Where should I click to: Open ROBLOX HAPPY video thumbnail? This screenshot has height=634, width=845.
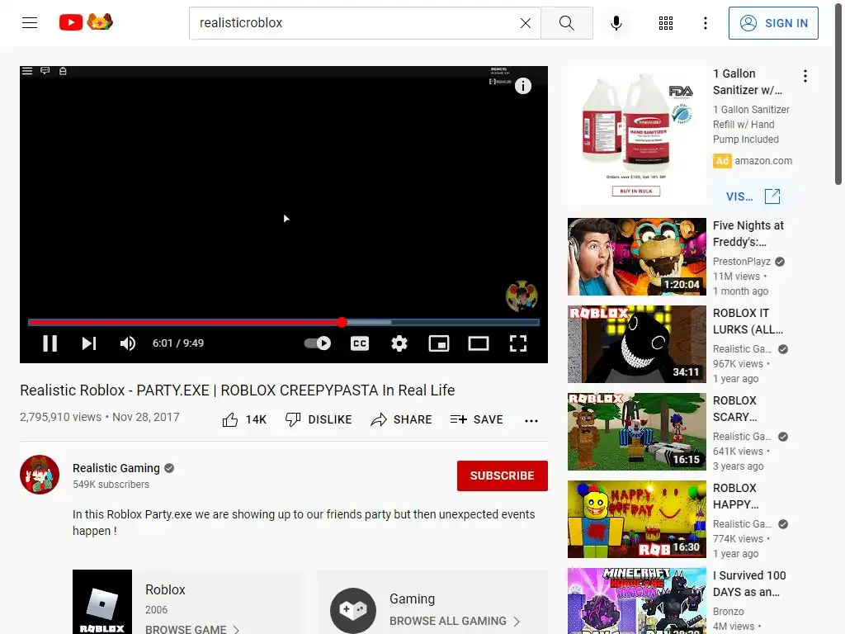pos(636,519)
